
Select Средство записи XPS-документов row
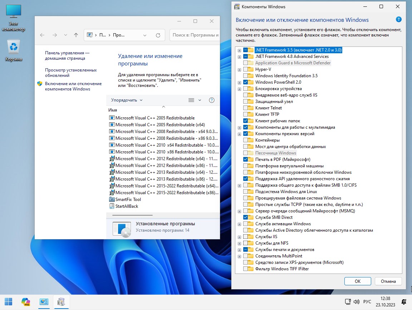pos(299,262)
